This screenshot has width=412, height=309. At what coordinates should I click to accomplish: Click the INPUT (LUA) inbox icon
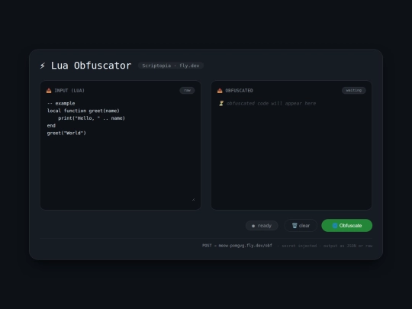tap(49, 90)
